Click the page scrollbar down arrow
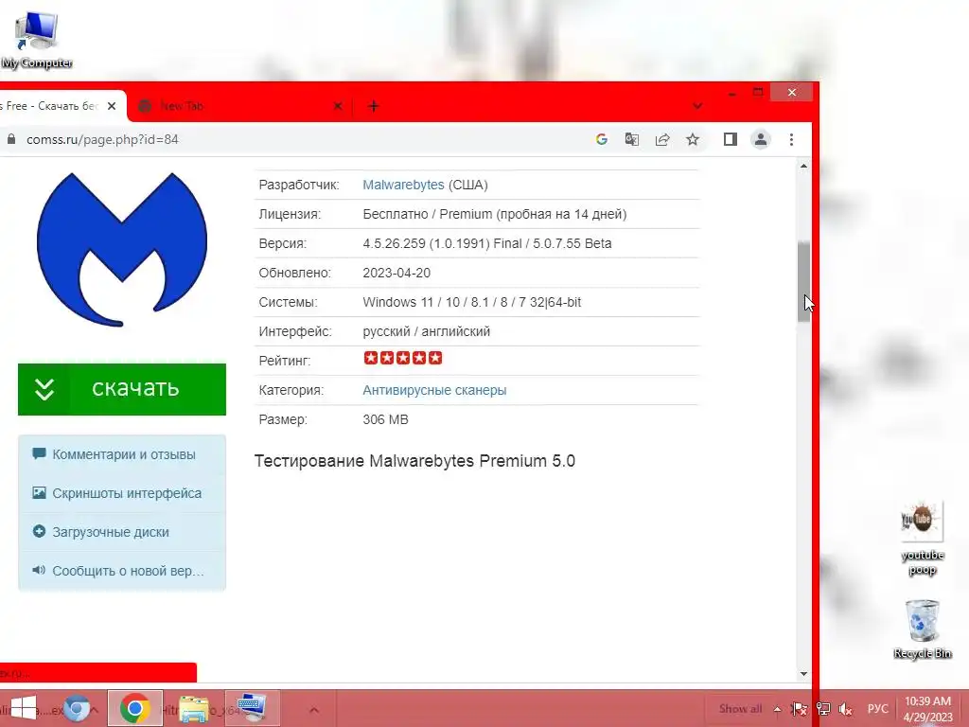This screenshot has height=727, width=969. (x=803, y=674)
